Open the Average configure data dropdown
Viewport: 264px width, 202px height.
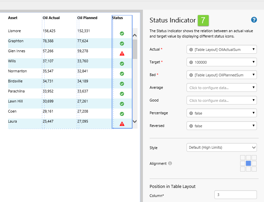(x=221, y=88)
